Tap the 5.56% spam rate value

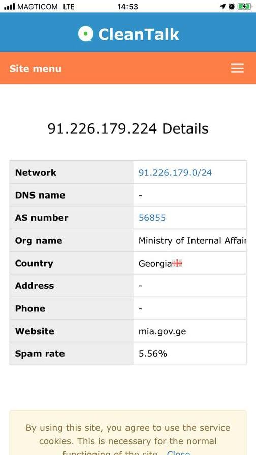153,354
